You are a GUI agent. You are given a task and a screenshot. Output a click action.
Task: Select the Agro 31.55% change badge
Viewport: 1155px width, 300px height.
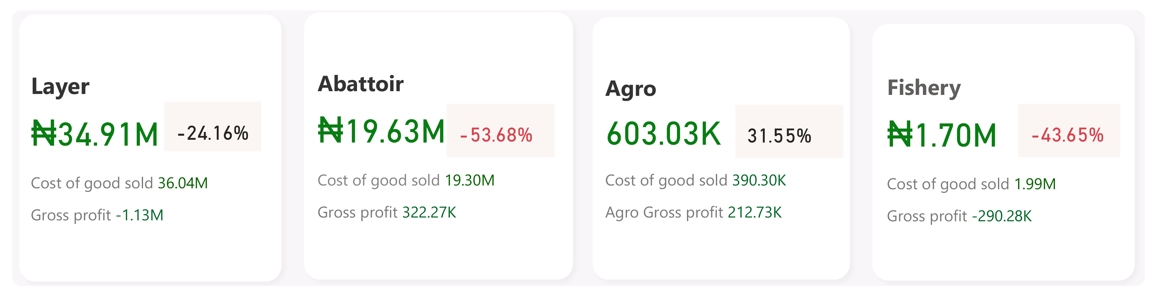pyautogui.click(x=789, y=131)
